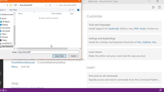Select New Volume (D:) in the navigation pane
This screenshot has width=164, height=92.
(x=7, y=46)
